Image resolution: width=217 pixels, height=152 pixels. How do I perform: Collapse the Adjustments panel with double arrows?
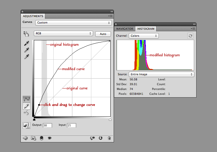(x=112, y=12)
